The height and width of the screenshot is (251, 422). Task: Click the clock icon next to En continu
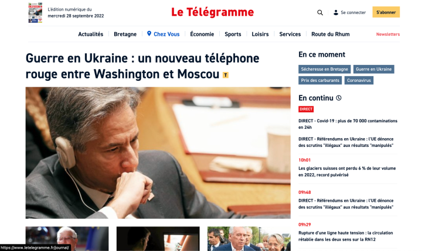[339, 98]
